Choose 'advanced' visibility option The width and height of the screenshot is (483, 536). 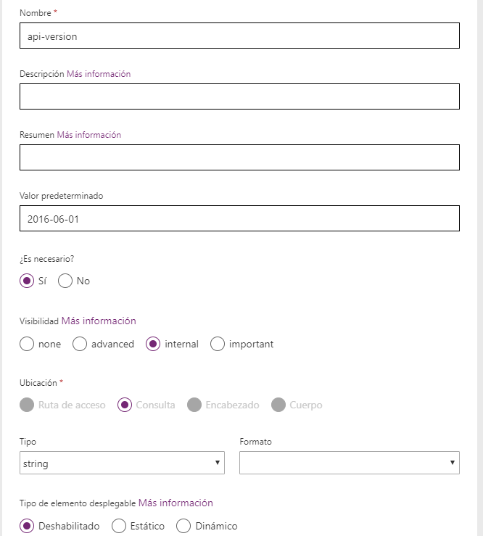pos(80,345)
